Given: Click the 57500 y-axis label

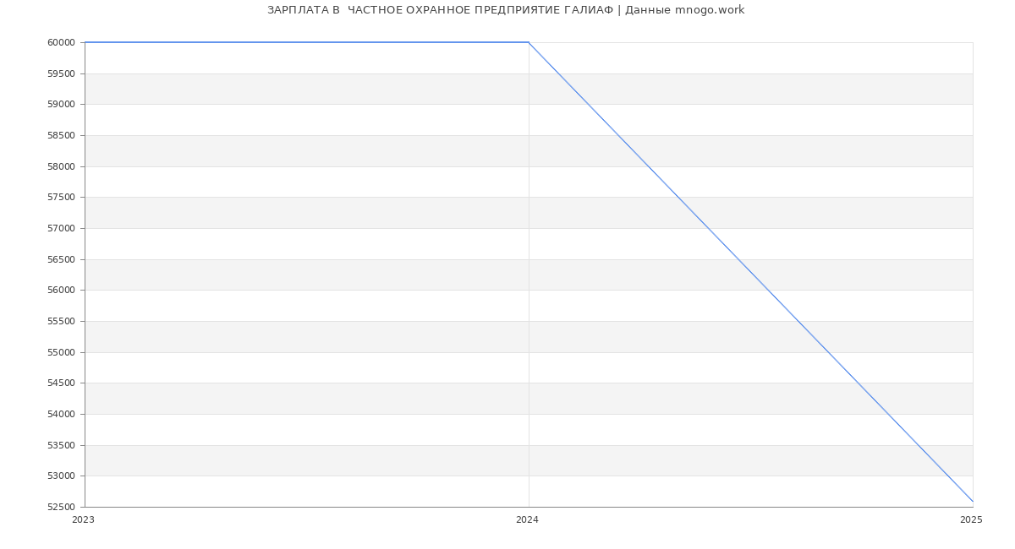Looking at the screenshot, I should click(x=62, y=198).
